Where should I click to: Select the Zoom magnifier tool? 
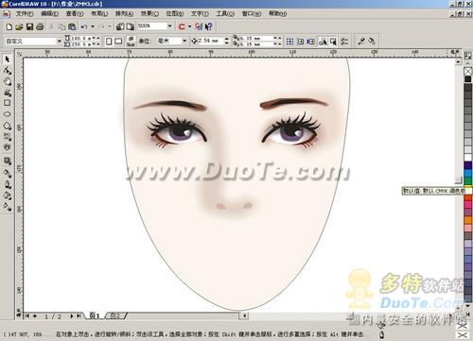7,81
